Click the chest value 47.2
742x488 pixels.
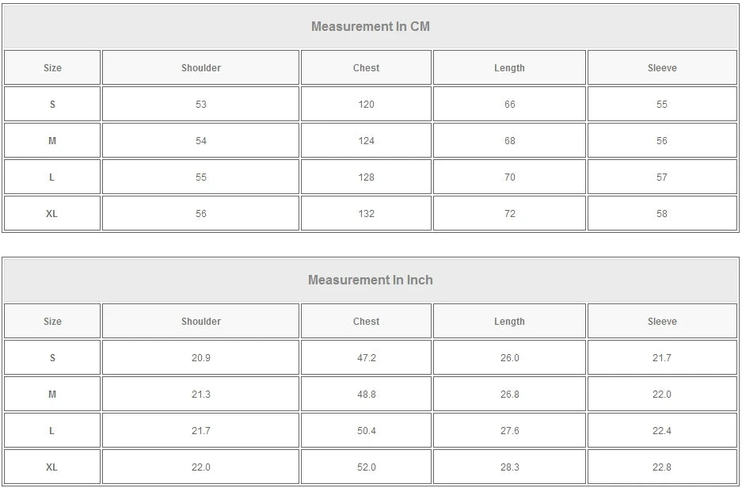point(366,358)
